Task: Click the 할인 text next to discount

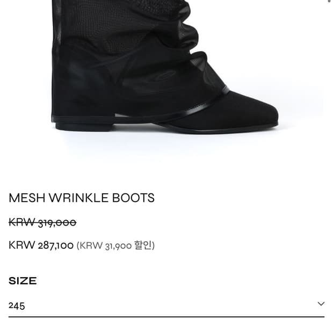Action: point(143,245)
